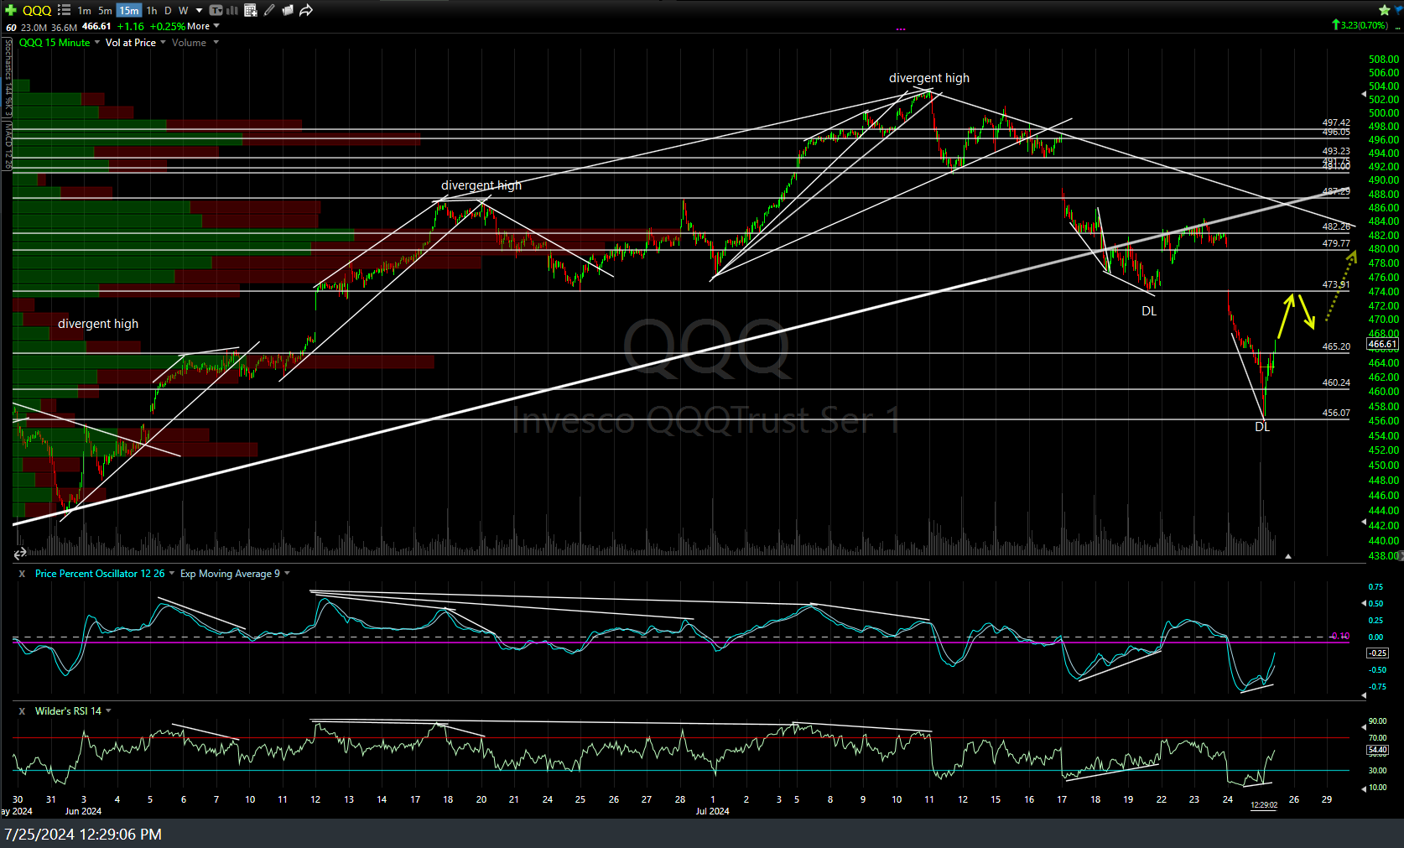This screenshot has width=1404, height=848.
Task: Open the grid-plus layout template icon
Action: (x=250, y=10)
